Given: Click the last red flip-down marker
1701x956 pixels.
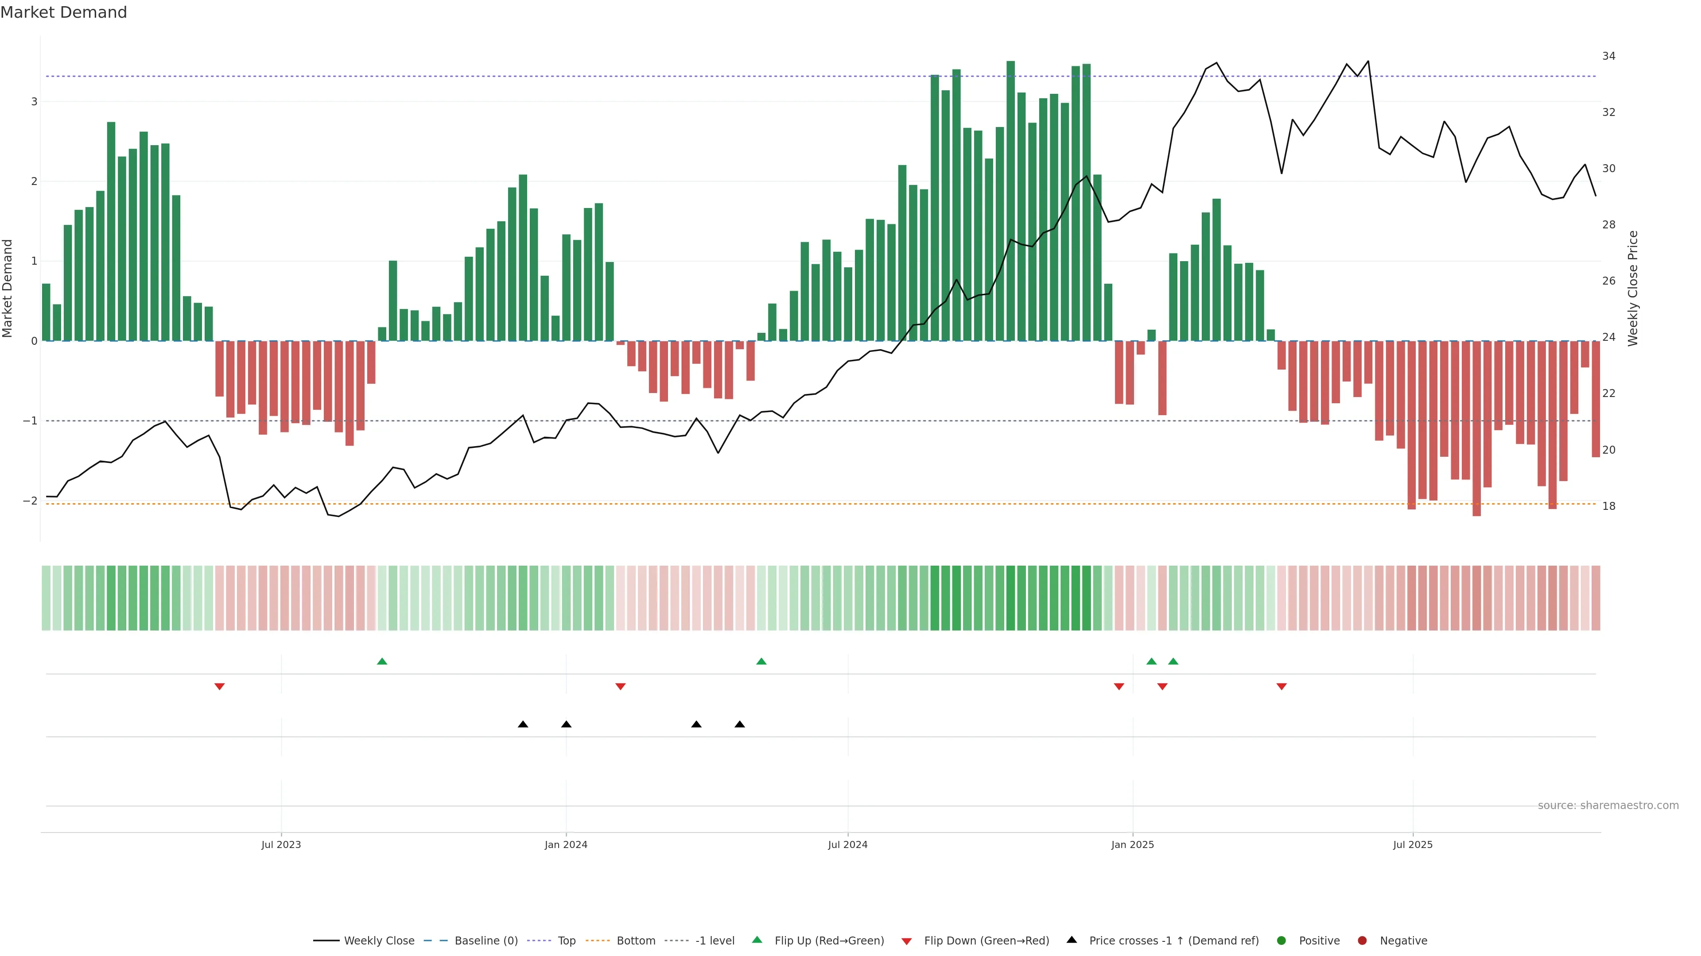Looking at the screenshot, I should coord(1282,687).
